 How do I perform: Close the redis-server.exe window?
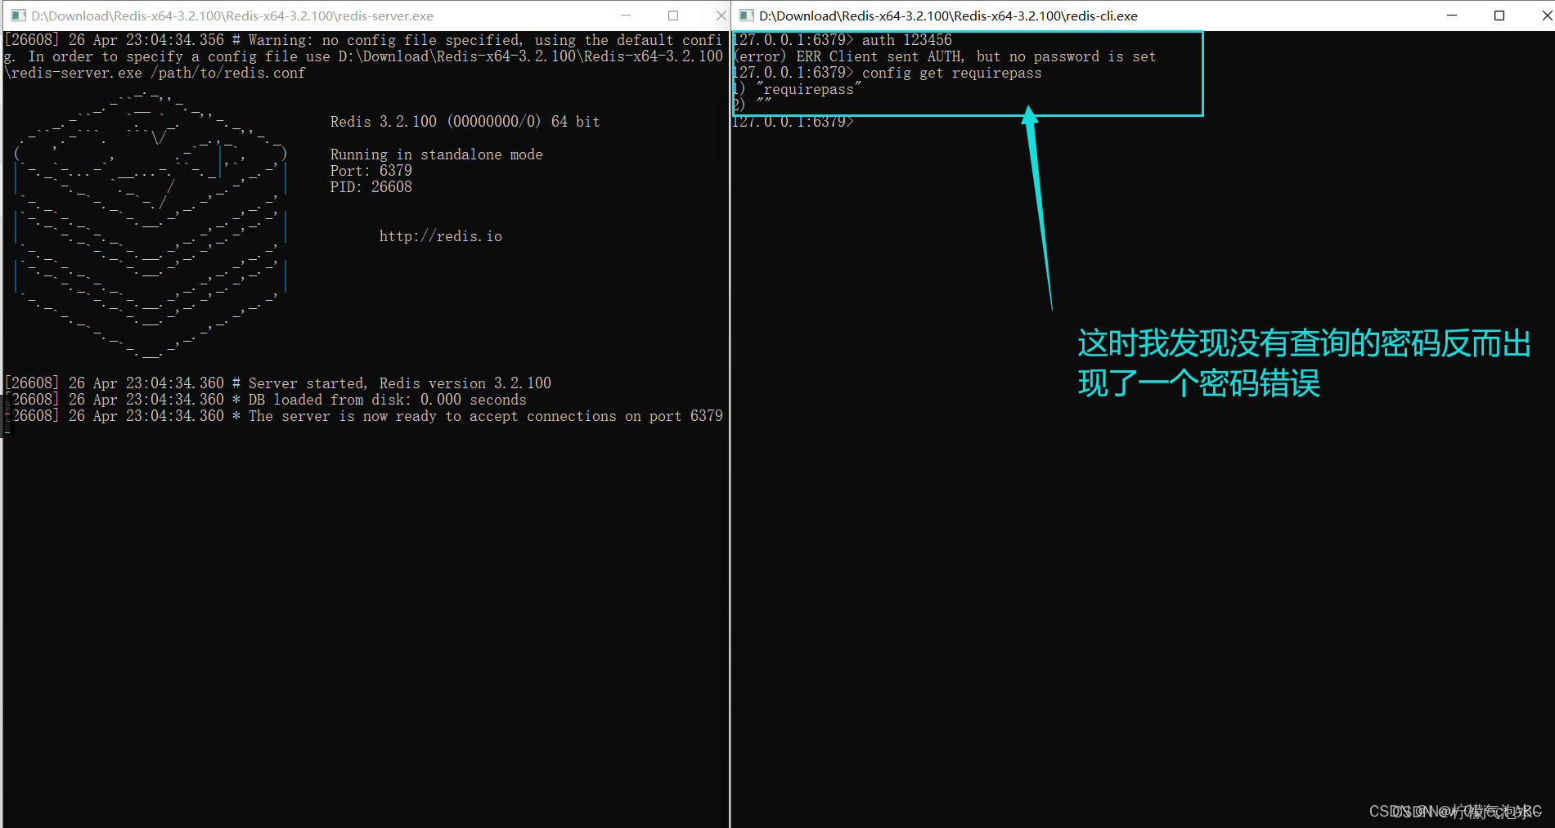721,16
